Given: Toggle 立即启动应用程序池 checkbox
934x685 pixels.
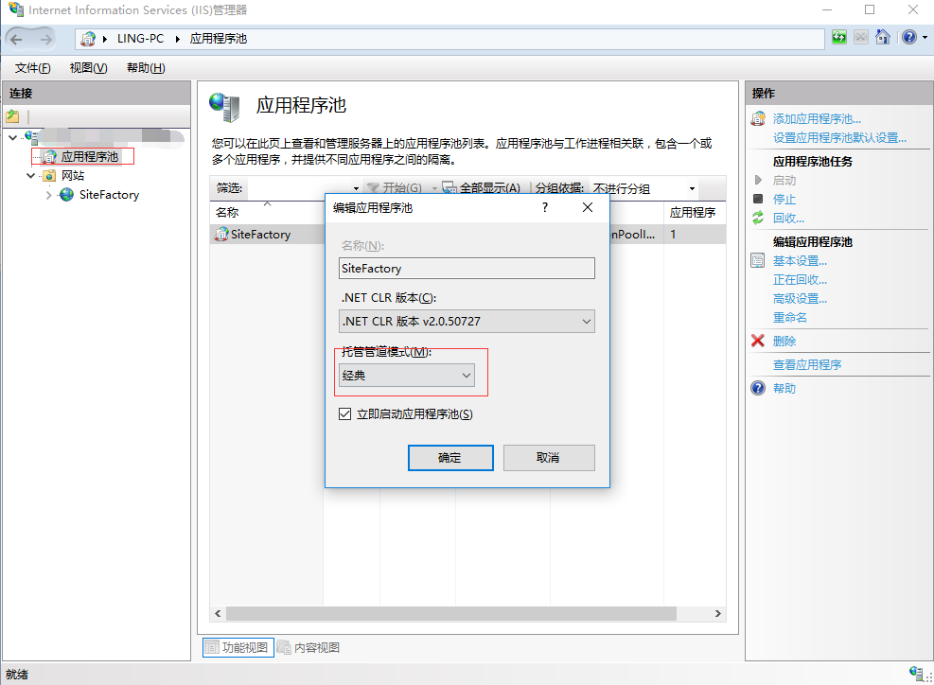Looking at the screenshot, I should point(345,414).
